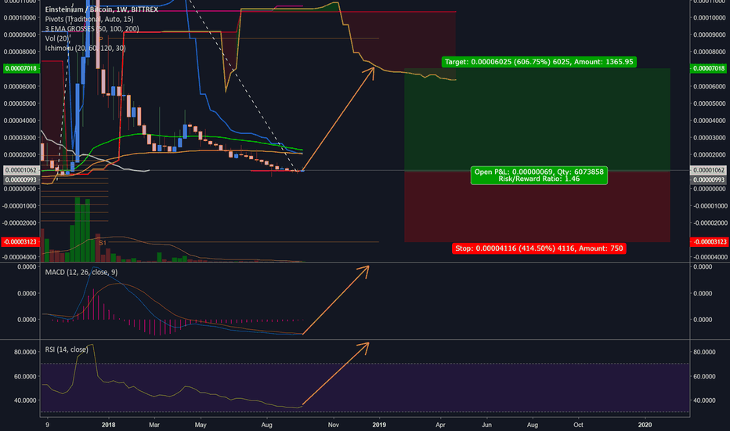This screenshot has height=431, width=730.
Task: Click the Vol (20) indicator legend
Action: tap(57, 38)
